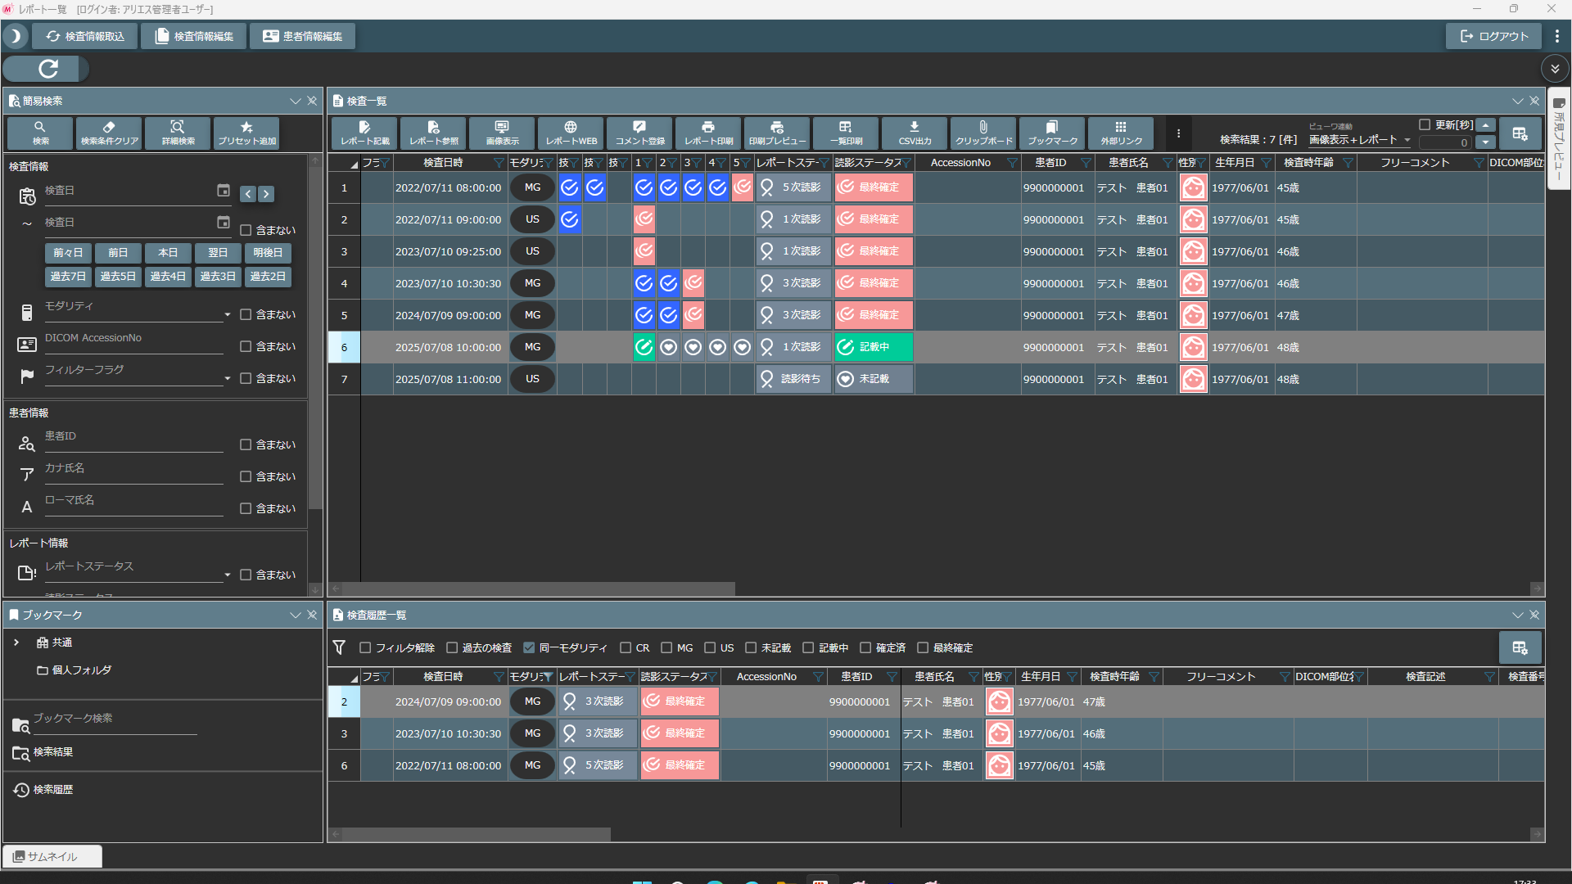Click the CSV出力 export icon

pos(915,133)
